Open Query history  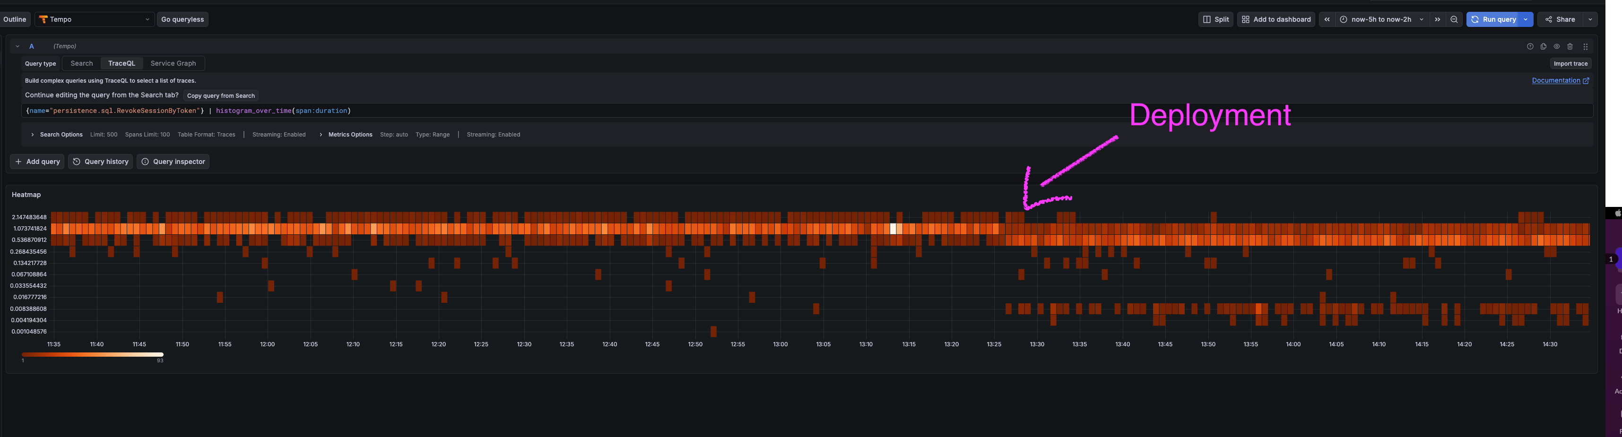100,162
